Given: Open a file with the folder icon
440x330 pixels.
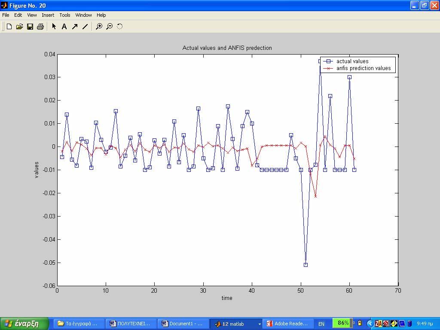Looking at the screenshot, I should pyautogui.click(x=19, y=26).
